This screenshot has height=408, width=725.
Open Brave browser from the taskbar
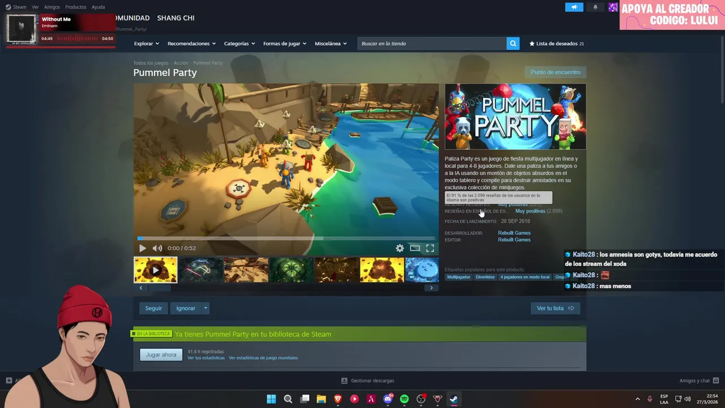[x=338, y=399]
